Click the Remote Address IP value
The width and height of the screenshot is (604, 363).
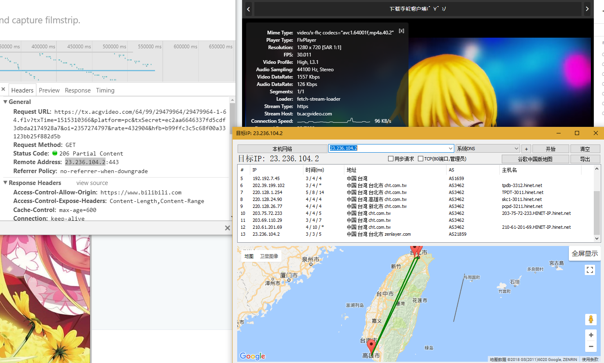coord(85,162)
